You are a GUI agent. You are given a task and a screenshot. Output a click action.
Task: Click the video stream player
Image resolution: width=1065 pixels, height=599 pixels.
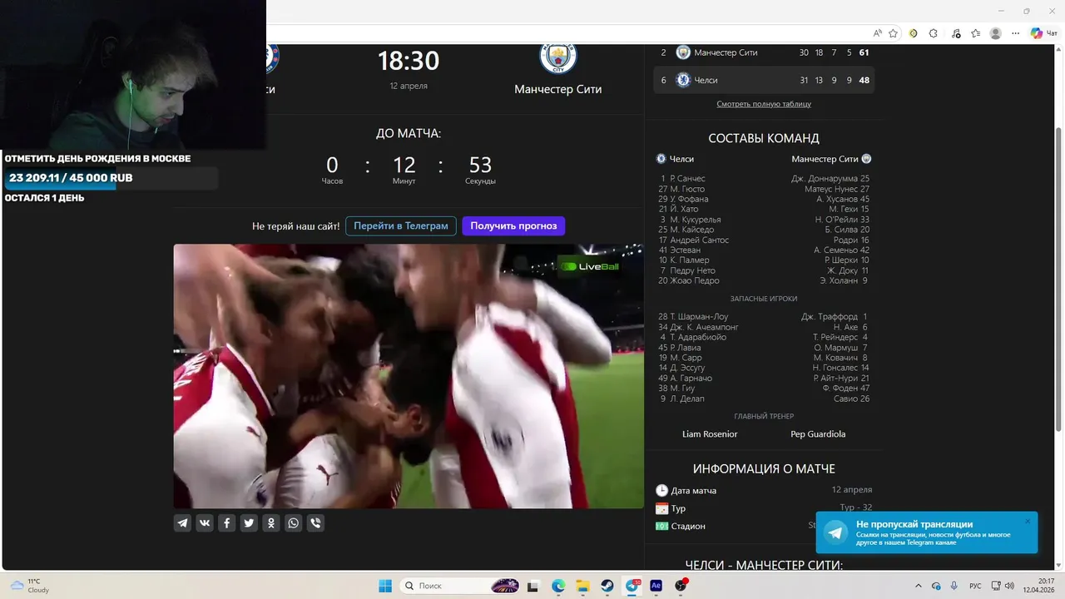click(409, 376)
